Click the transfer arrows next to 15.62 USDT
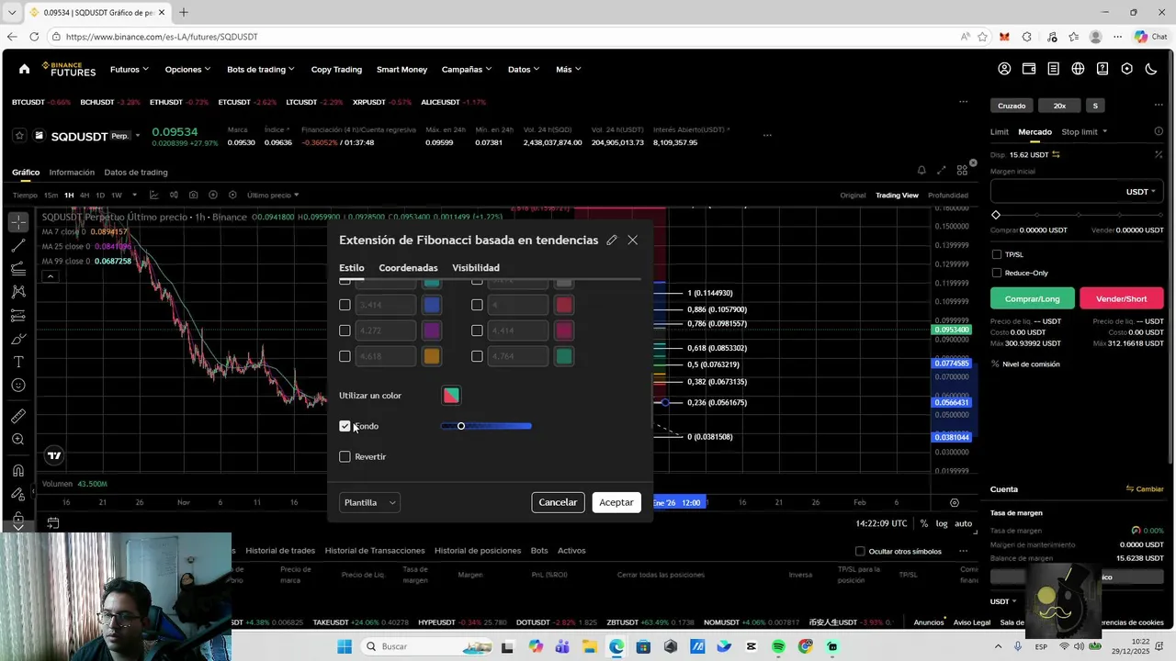 point(1057,154)
